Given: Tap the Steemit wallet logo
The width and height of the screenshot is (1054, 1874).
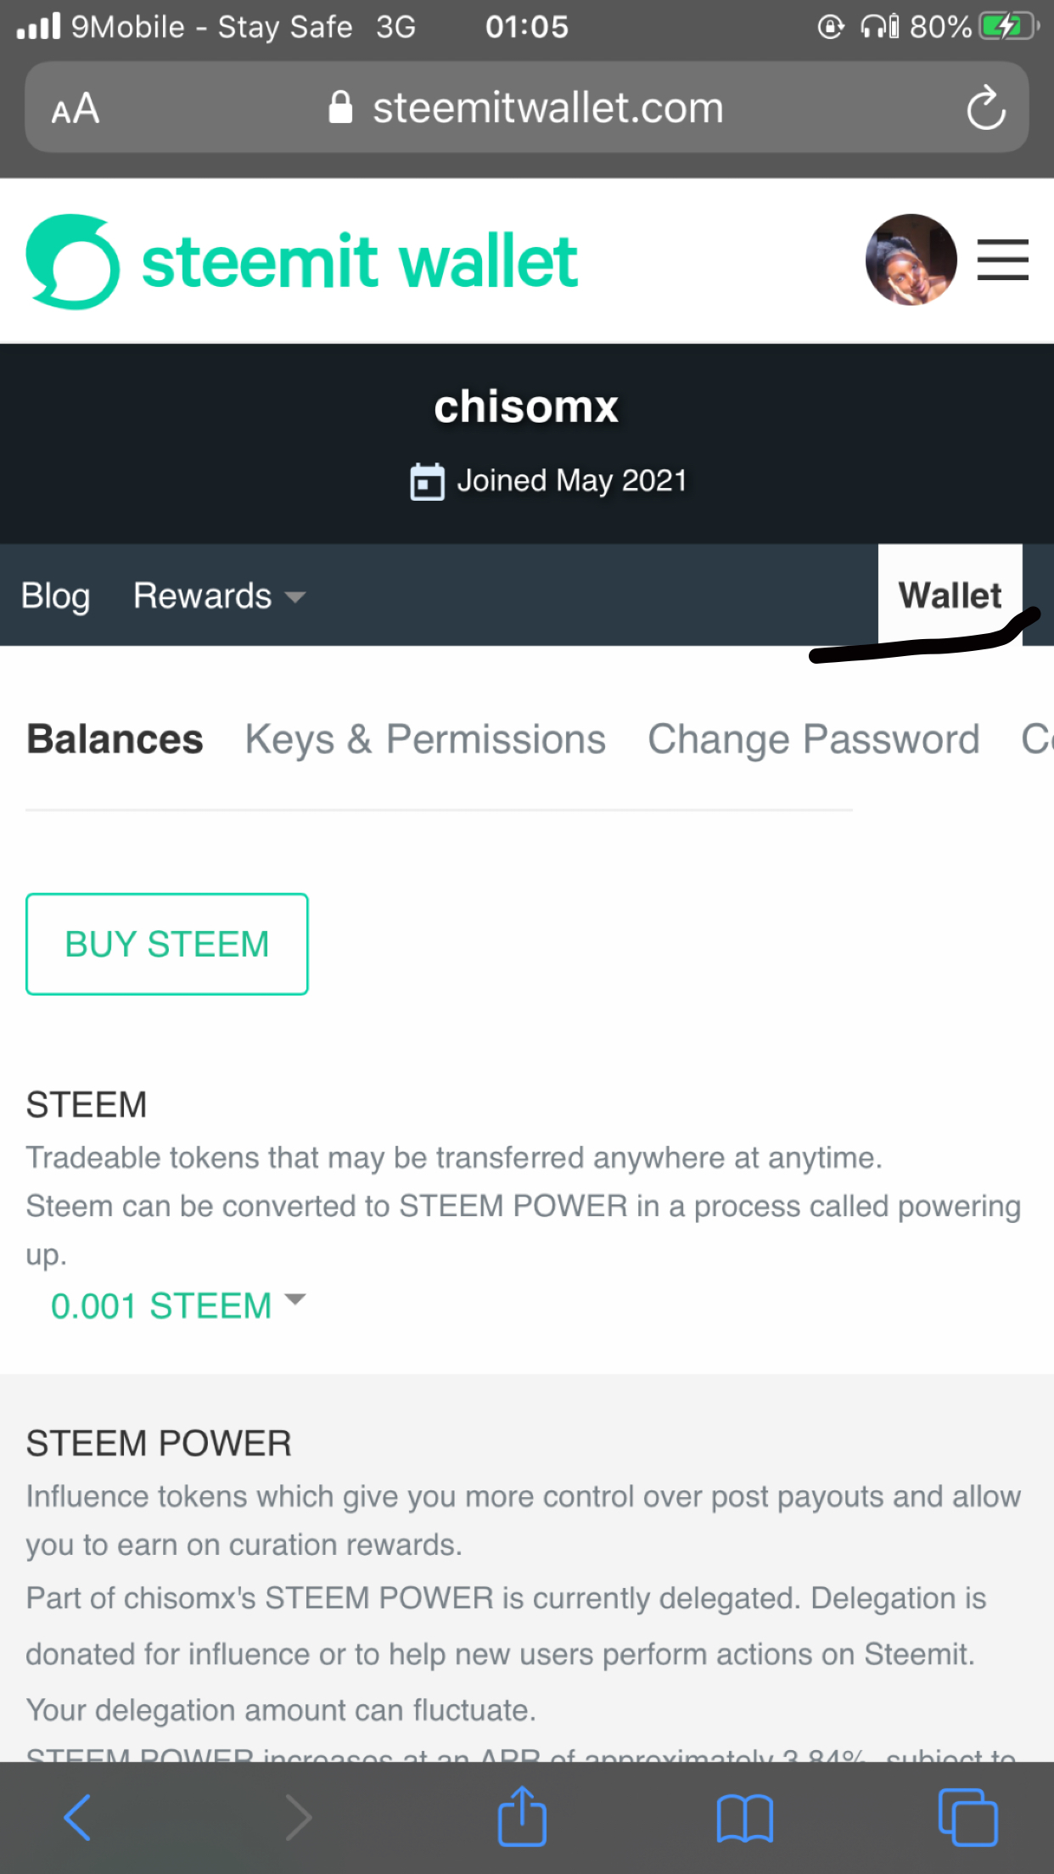Looking at the screenshot, I should (x=301, y=261).
